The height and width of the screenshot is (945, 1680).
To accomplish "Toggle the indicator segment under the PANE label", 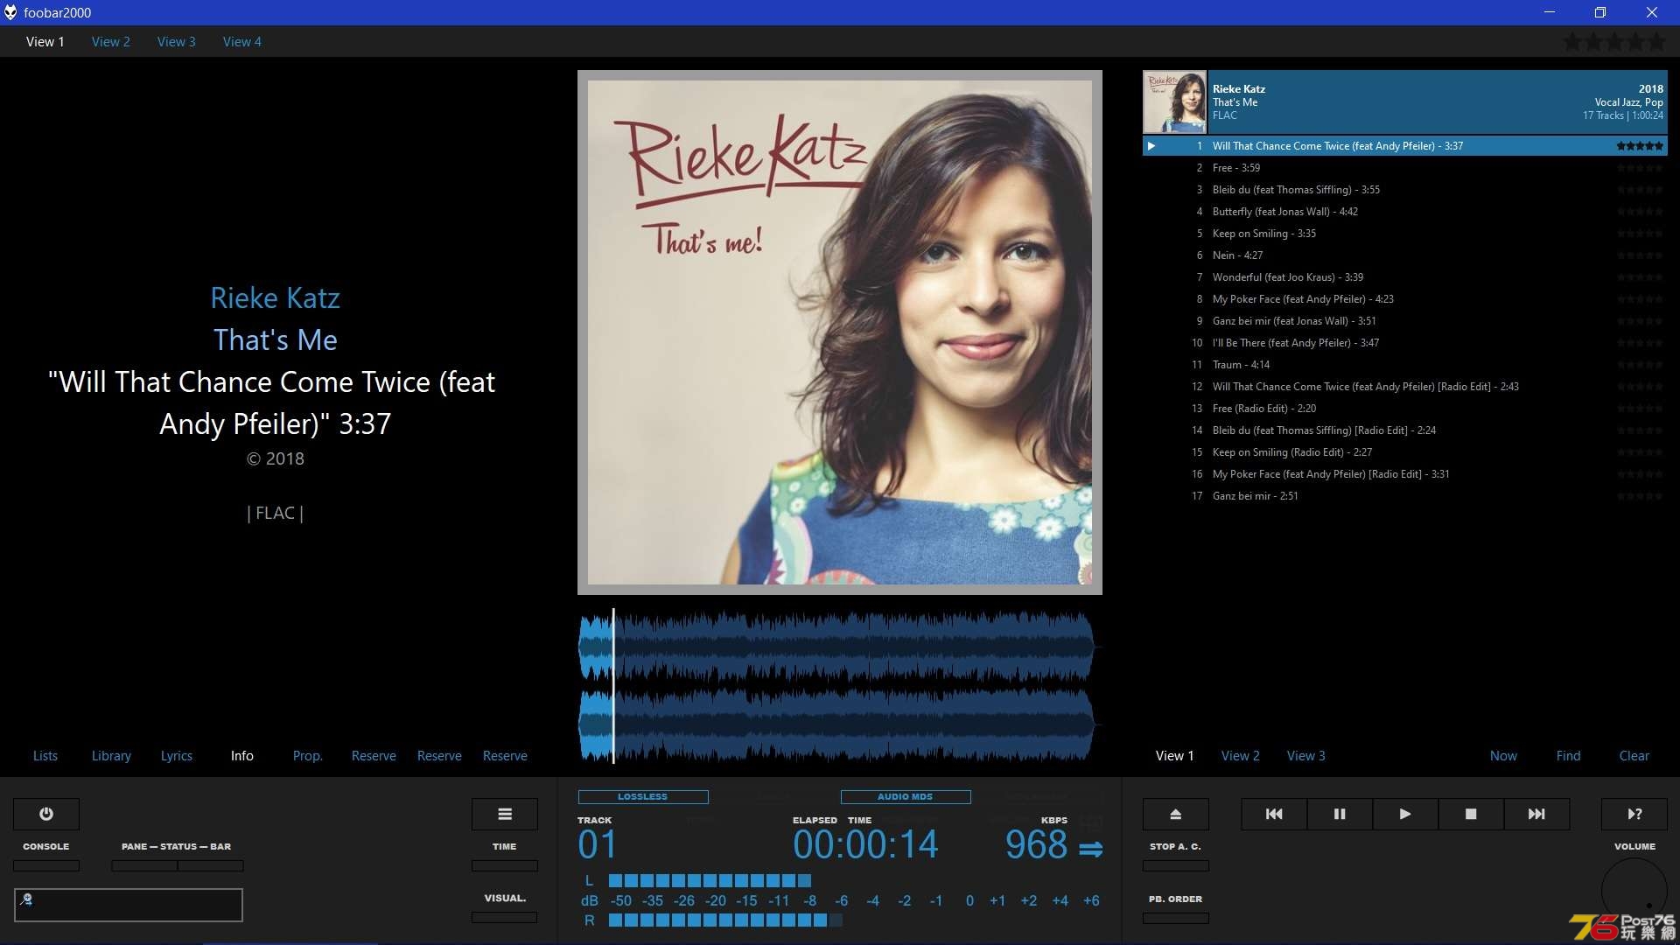I will (x=144, y=865).
